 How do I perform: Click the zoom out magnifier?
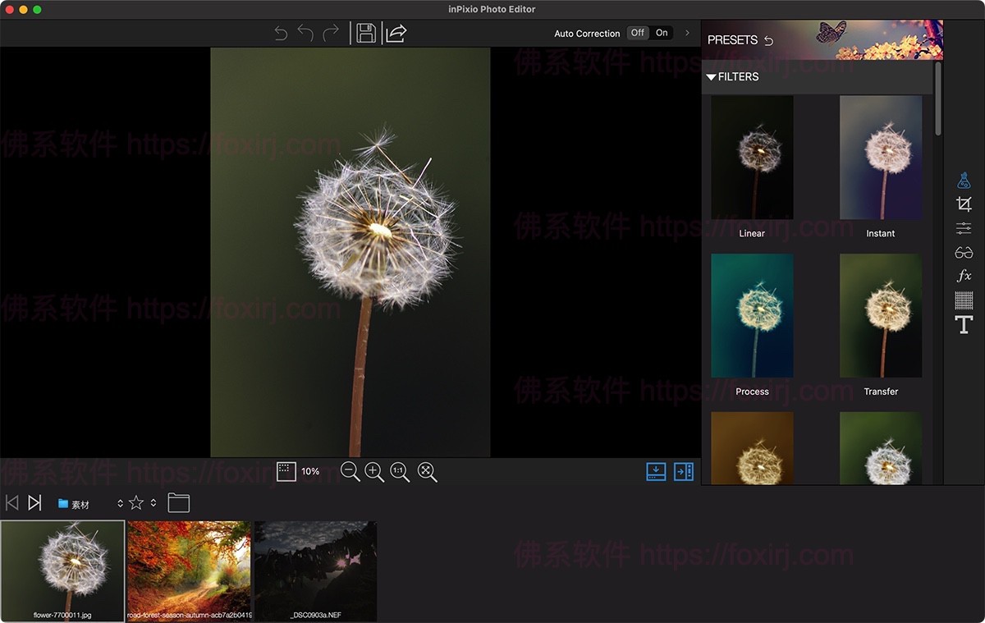[350, 471]
